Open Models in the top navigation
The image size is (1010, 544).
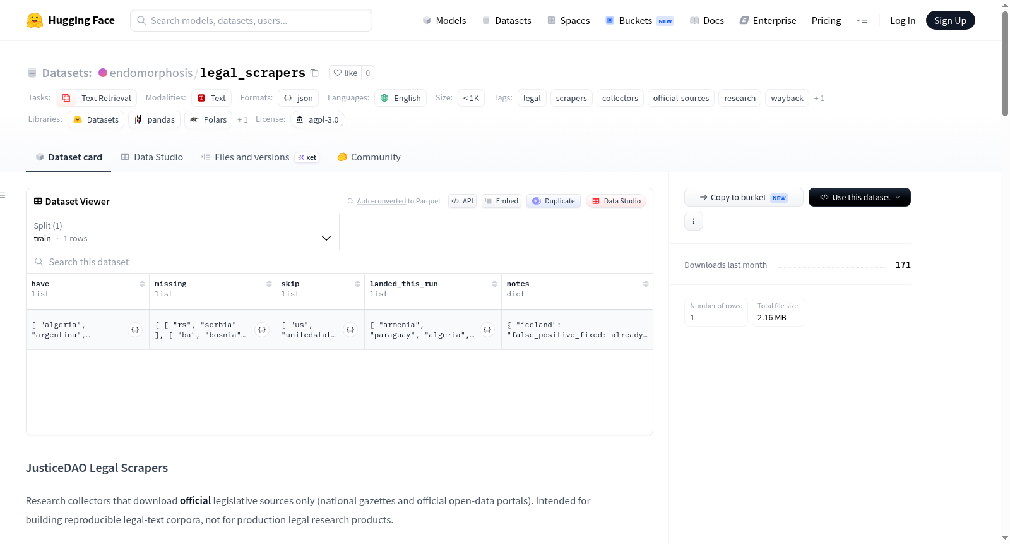tap(444, 20)
